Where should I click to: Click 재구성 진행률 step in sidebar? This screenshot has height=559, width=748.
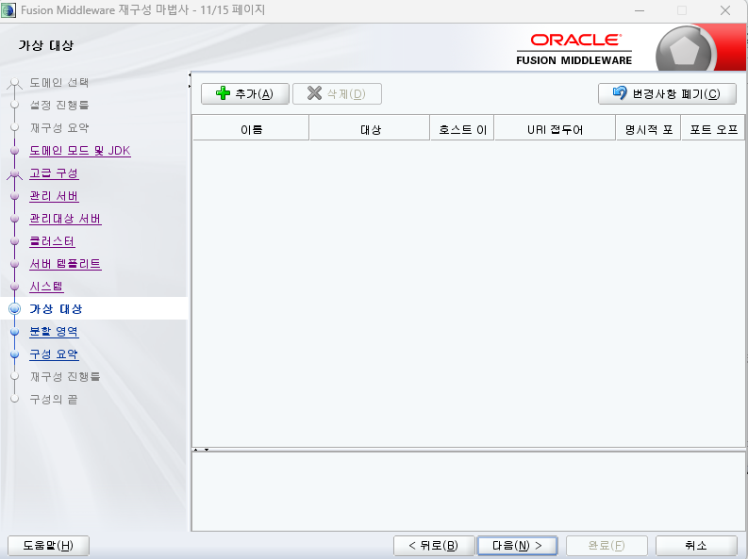click(x=65, y=376)
